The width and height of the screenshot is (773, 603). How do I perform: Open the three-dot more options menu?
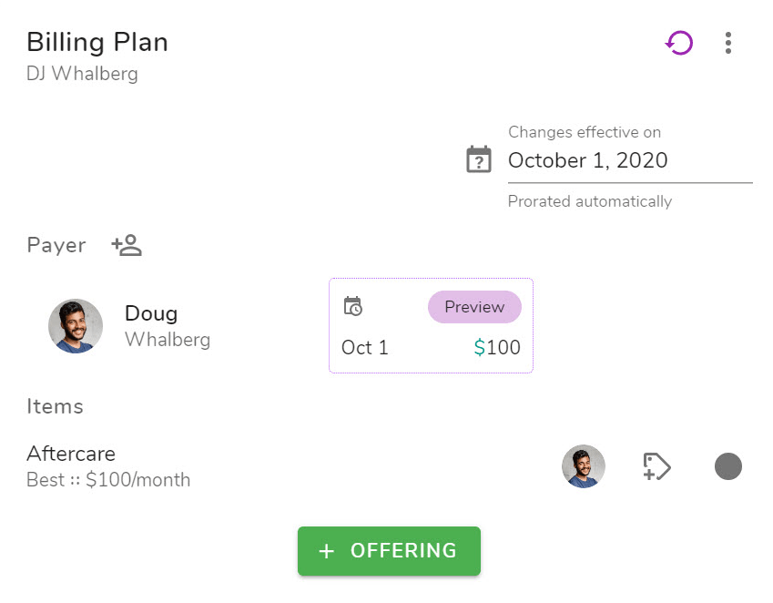(727, 43)
